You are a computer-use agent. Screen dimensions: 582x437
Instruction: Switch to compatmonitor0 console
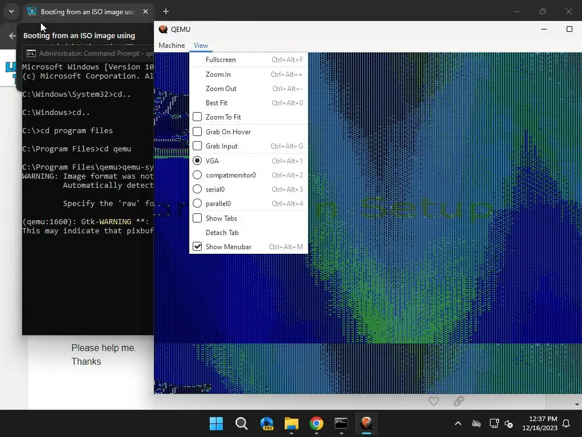coord(248,175)
